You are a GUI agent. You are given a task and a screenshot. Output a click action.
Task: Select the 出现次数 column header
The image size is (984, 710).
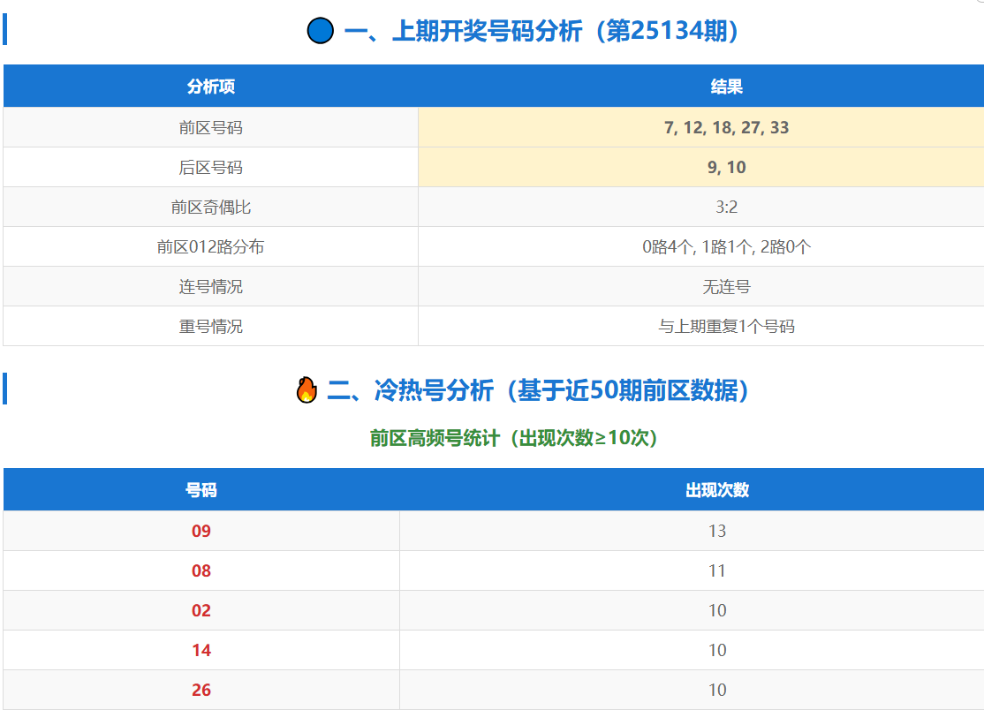(716, 490)
